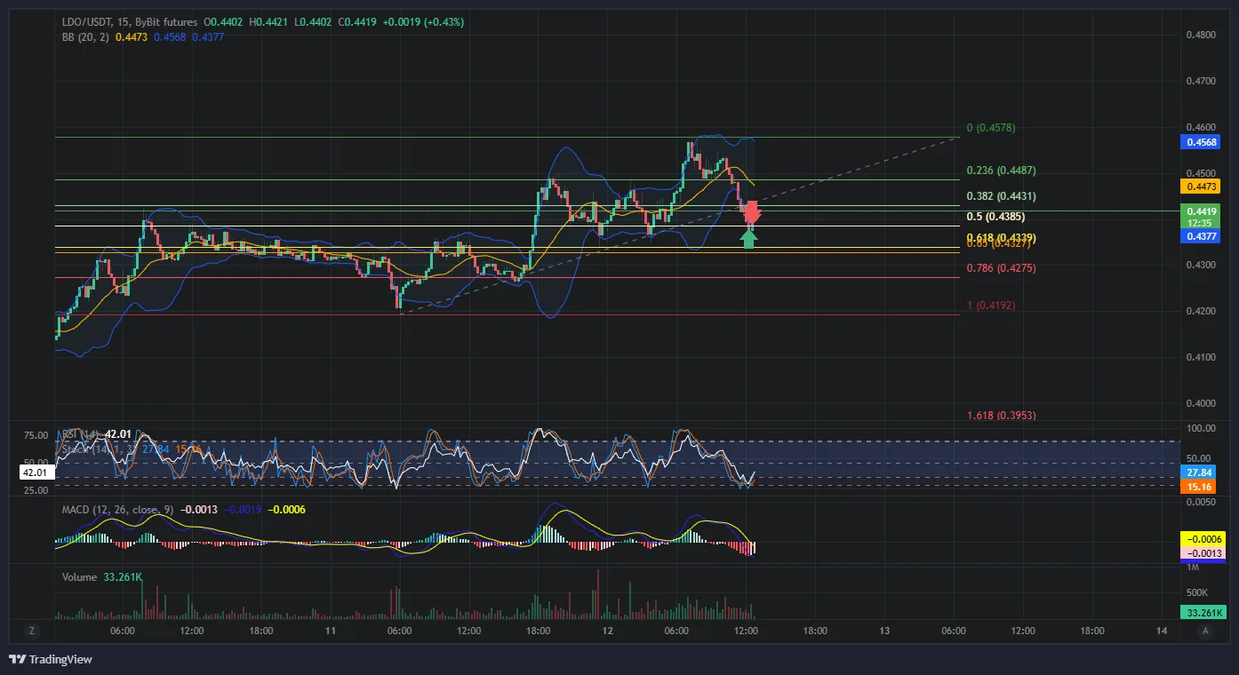Viewport: 1239px width, 675px height.
Task: Select the MACD (12, 26, close, 9) legend
Action: [118, 510]
